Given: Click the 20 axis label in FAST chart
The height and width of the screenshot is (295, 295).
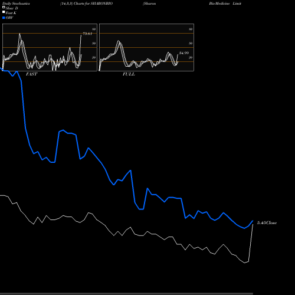Looking at the screenshot, I should (94, 57).
